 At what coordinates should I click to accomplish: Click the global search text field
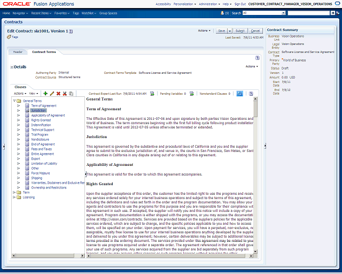[309, 13]
